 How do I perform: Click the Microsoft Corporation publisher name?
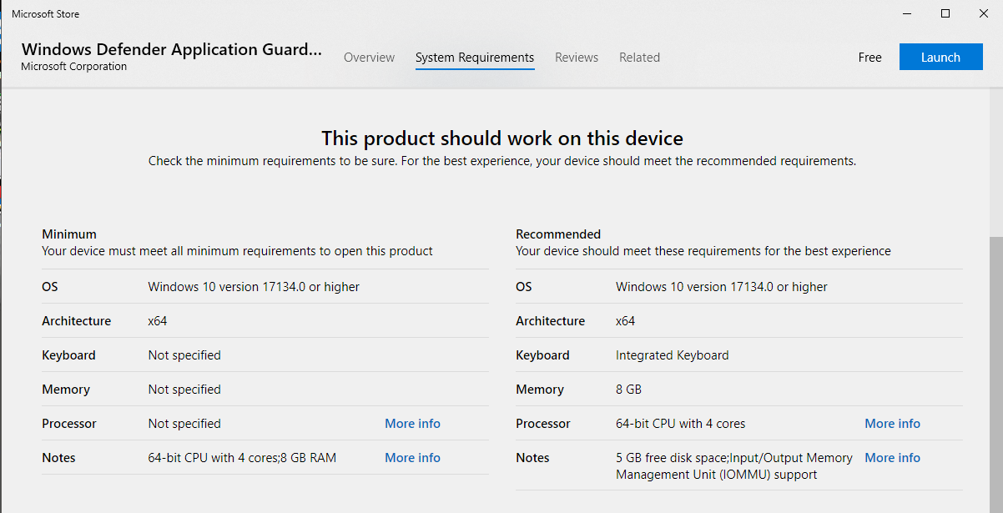point(74,67)
